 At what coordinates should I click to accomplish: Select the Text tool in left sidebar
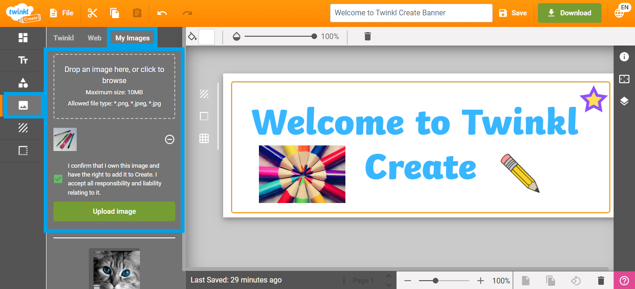[23, 60]
